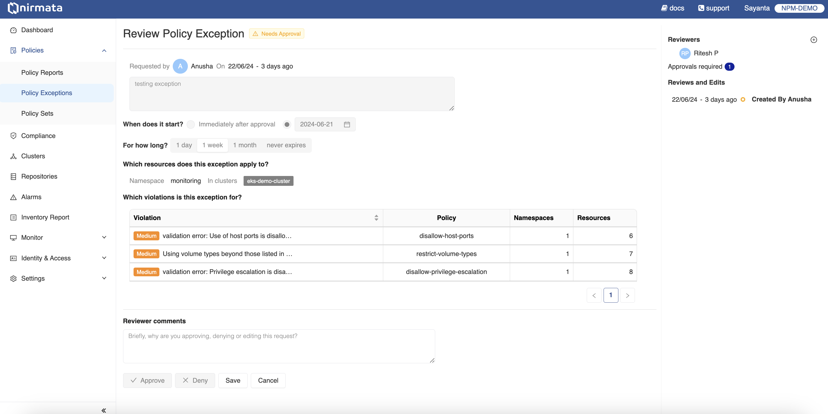
Task: Collapse the Policies menu chevron
Action: [104, 50]
